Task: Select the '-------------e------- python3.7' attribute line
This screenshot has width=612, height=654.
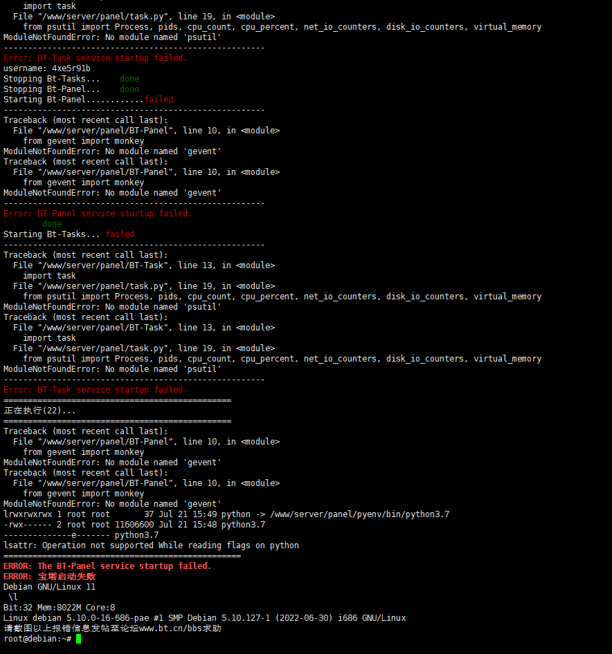Action: tap(81, 535)
